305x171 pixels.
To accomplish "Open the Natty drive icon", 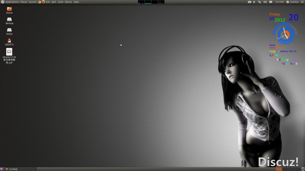I will click(9, 30).
